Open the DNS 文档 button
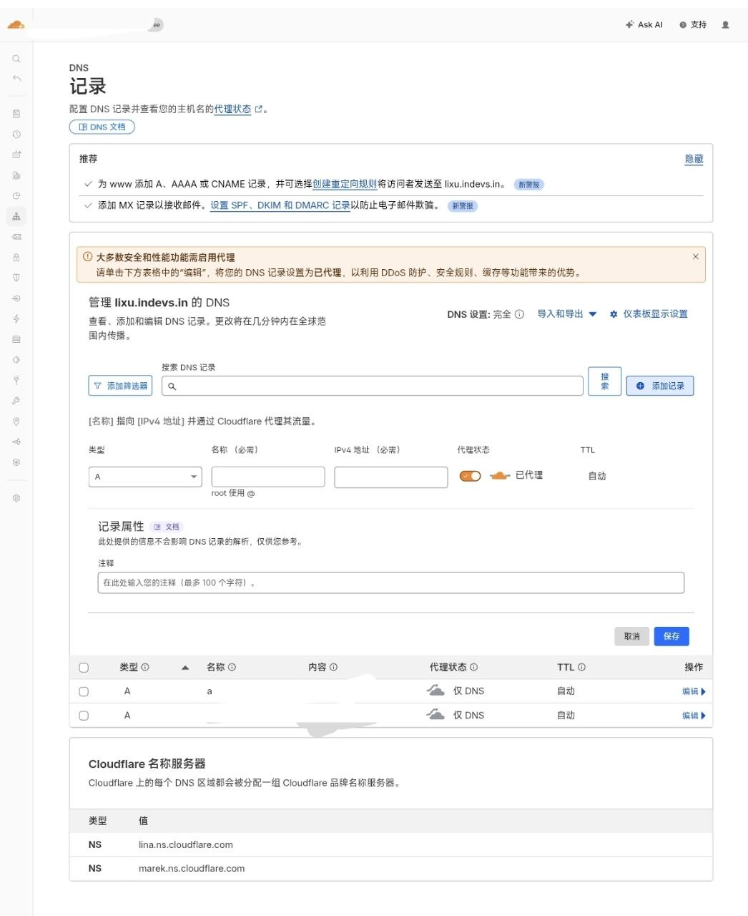 click(102, 127)
